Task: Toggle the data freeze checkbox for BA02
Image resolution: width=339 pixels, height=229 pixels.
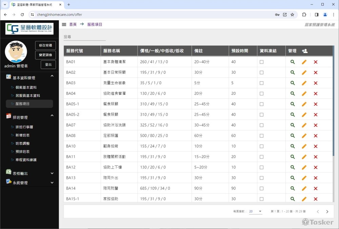Action: tap(261, 72)
